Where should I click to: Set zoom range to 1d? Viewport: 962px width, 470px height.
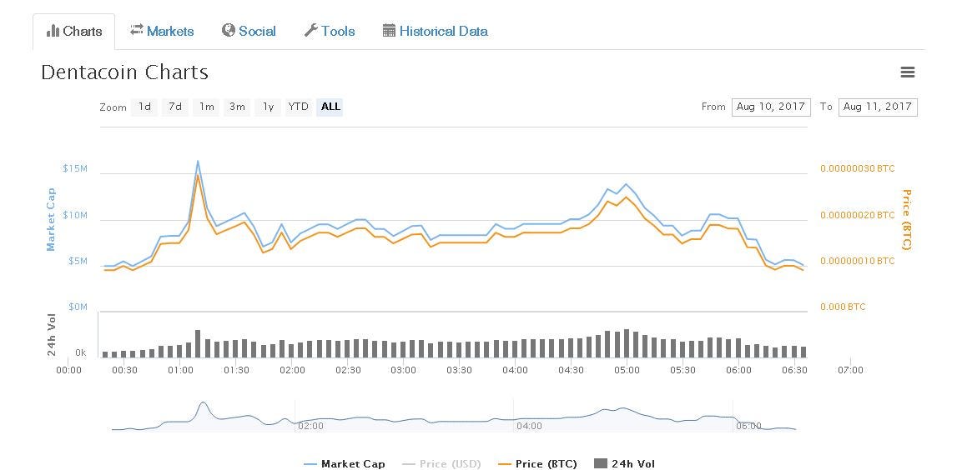144,107
